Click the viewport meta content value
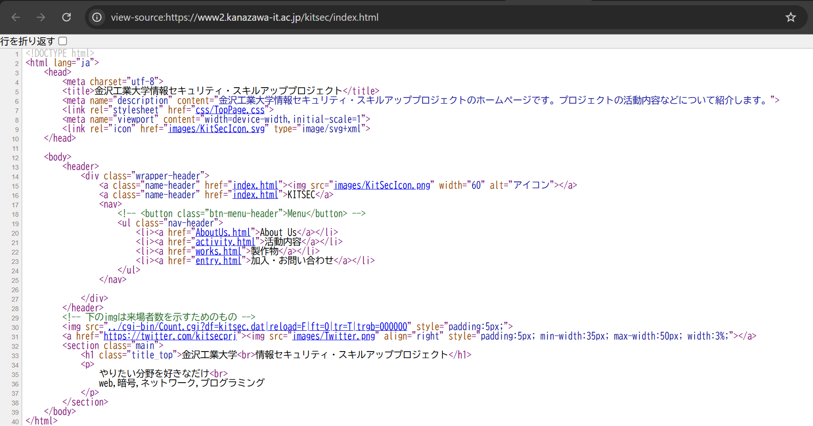The height and width of the screenshot is (426, 813). click(282, 119)
